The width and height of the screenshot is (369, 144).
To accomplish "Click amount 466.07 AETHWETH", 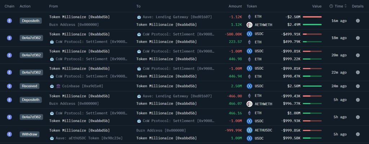I will 235,104.
